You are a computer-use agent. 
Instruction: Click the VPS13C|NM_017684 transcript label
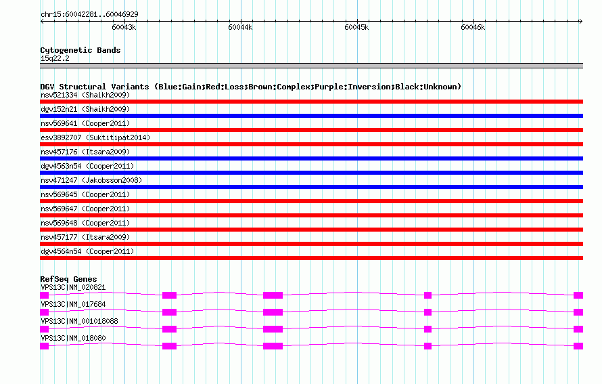pyautogui.click(x=73, y=305)
